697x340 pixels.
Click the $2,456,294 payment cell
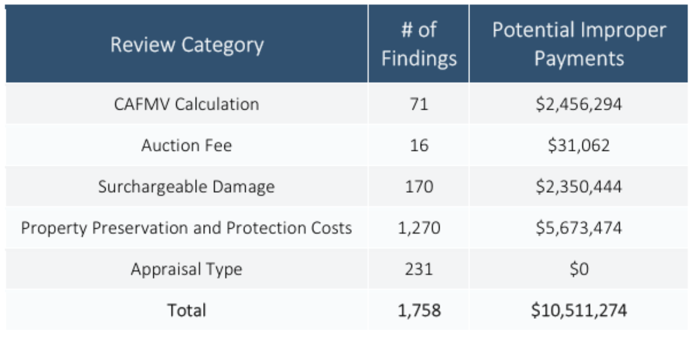(x=579, y=104)
